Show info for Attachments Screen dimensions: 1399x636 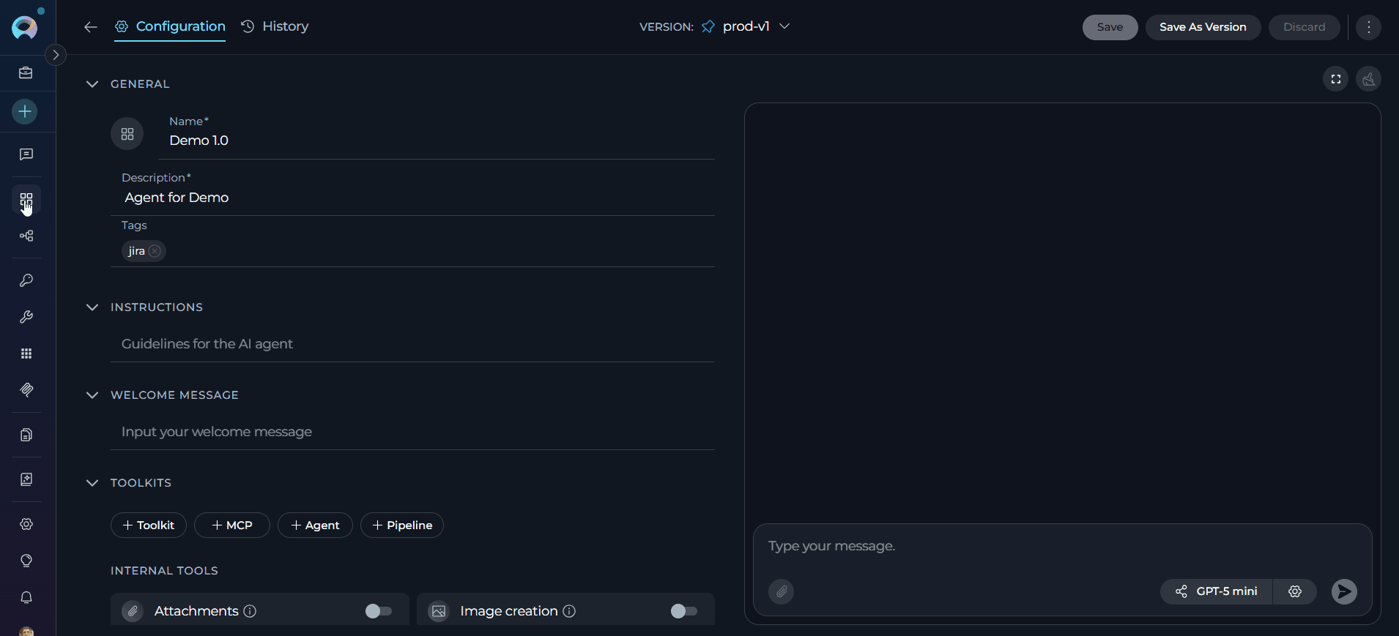(250, 611)
